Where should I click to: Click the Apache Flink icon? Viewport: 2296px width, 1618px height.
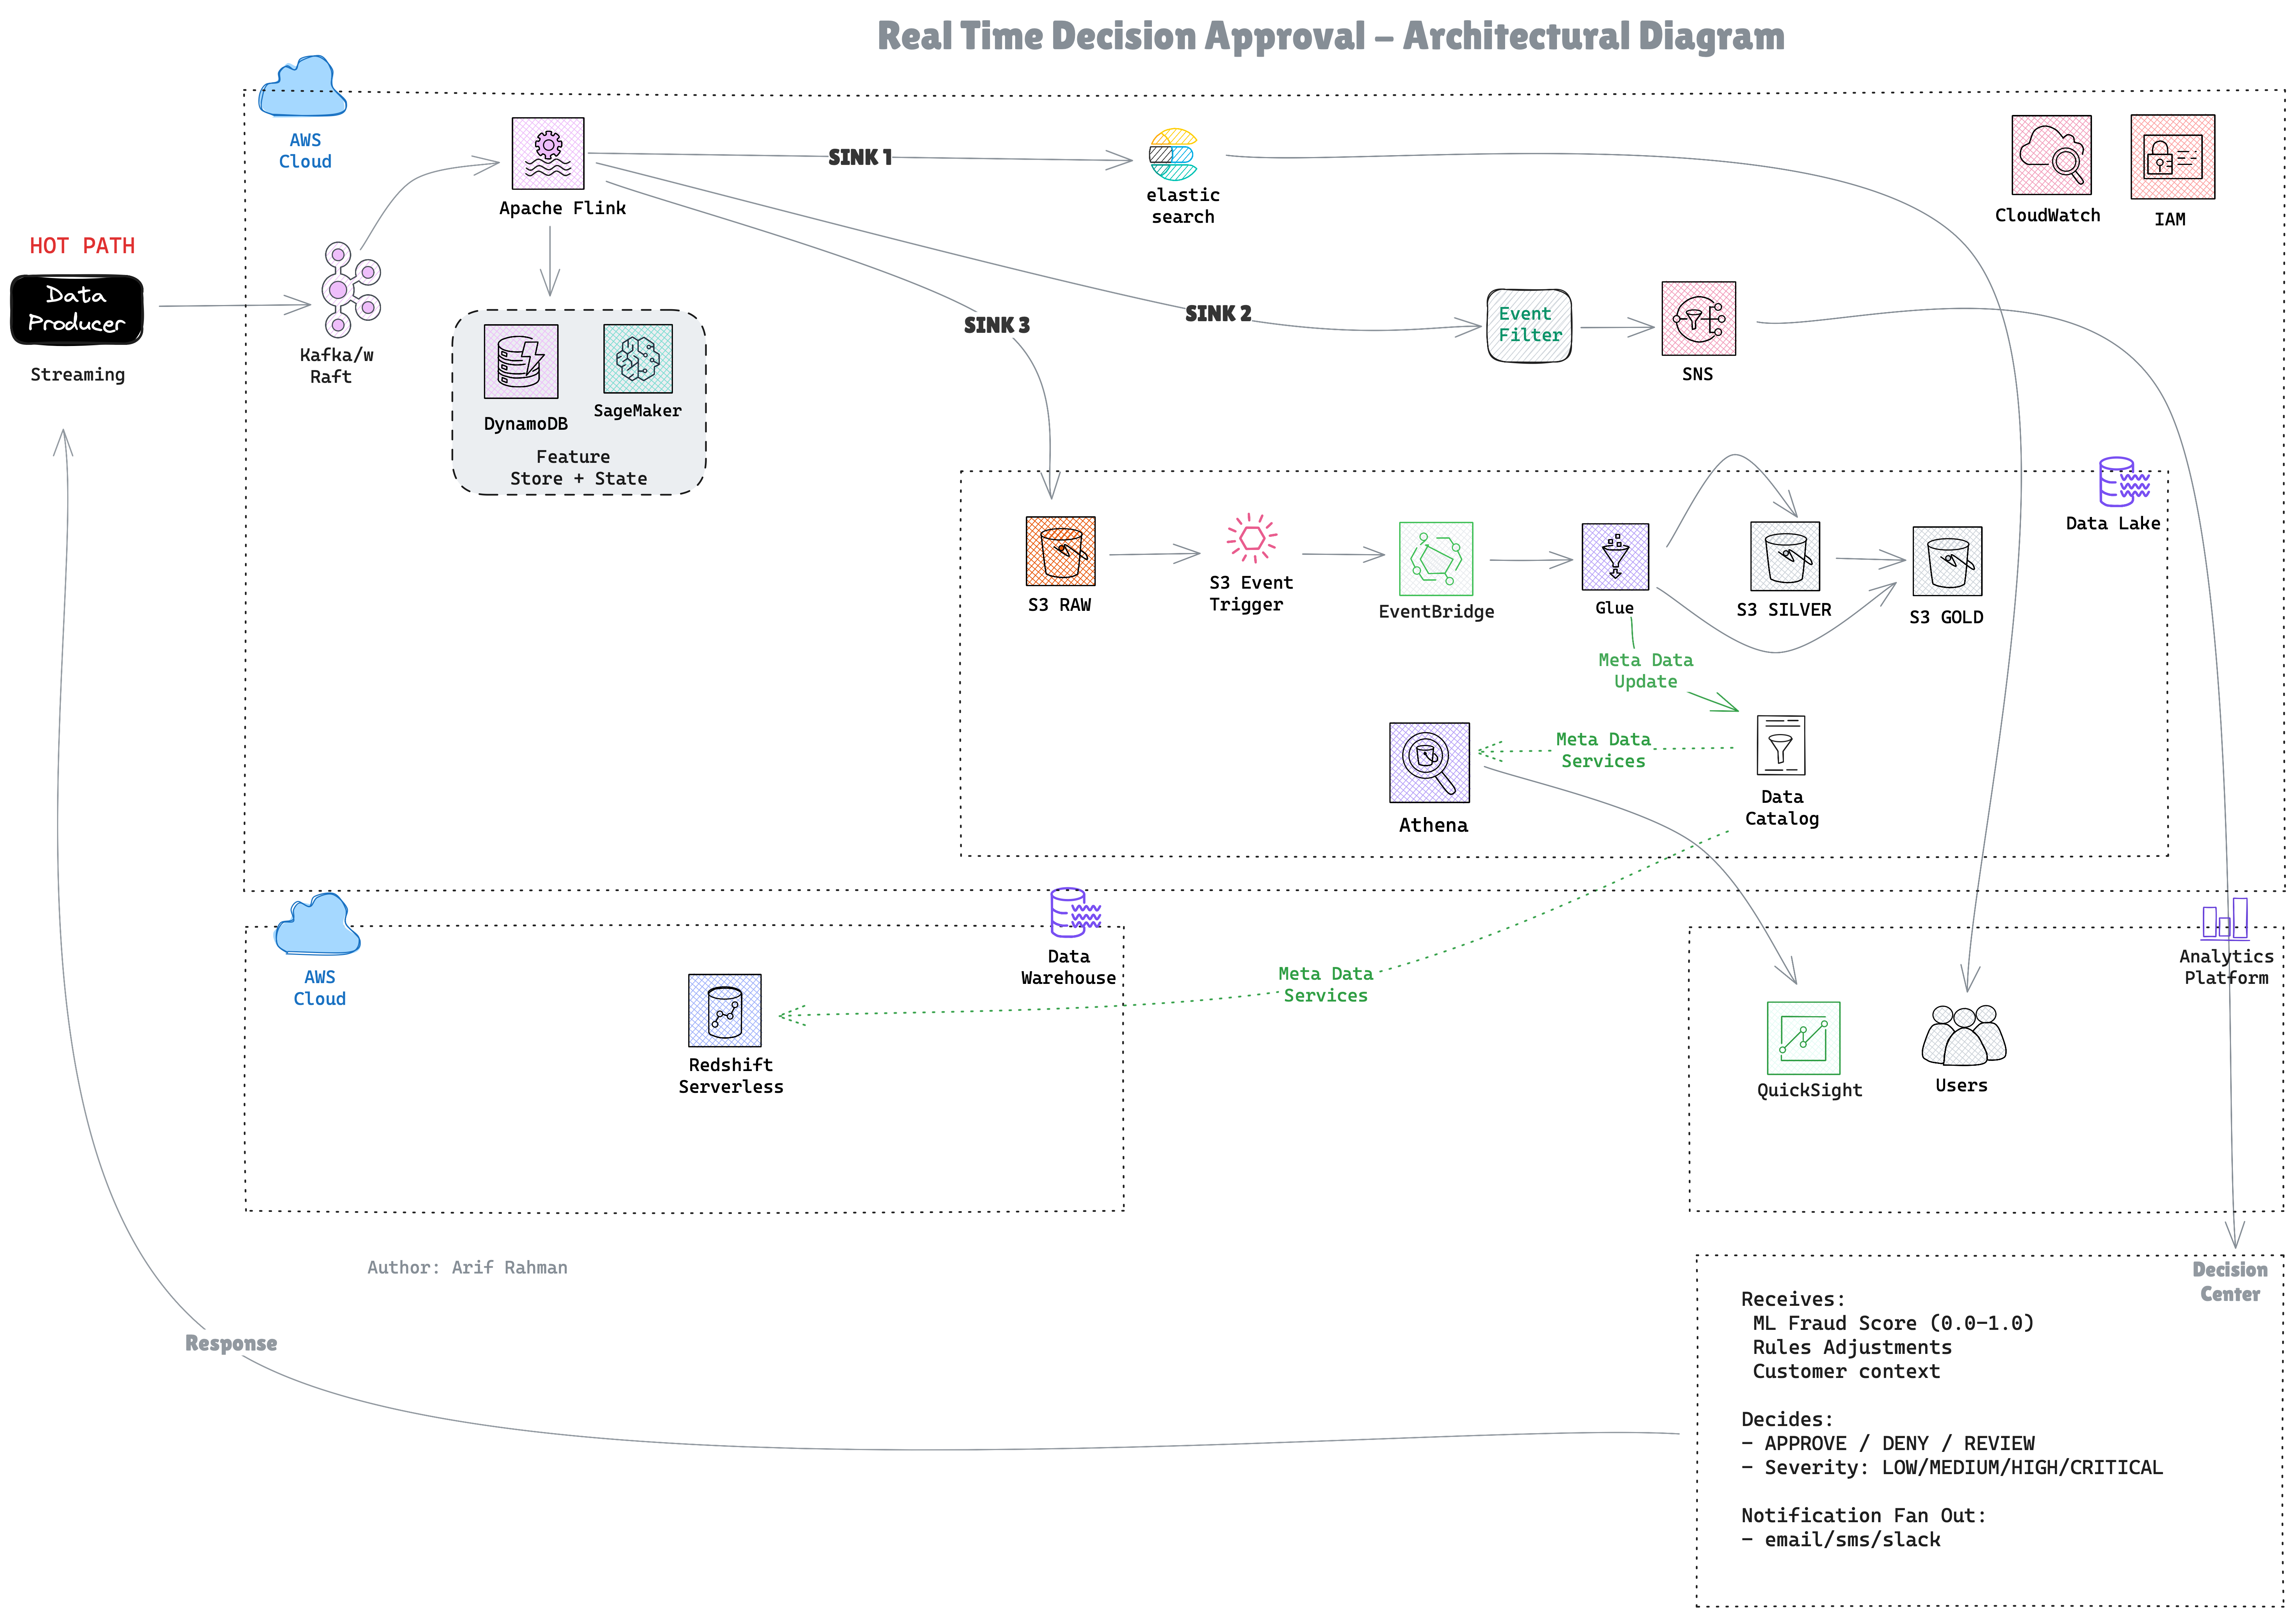548,153
